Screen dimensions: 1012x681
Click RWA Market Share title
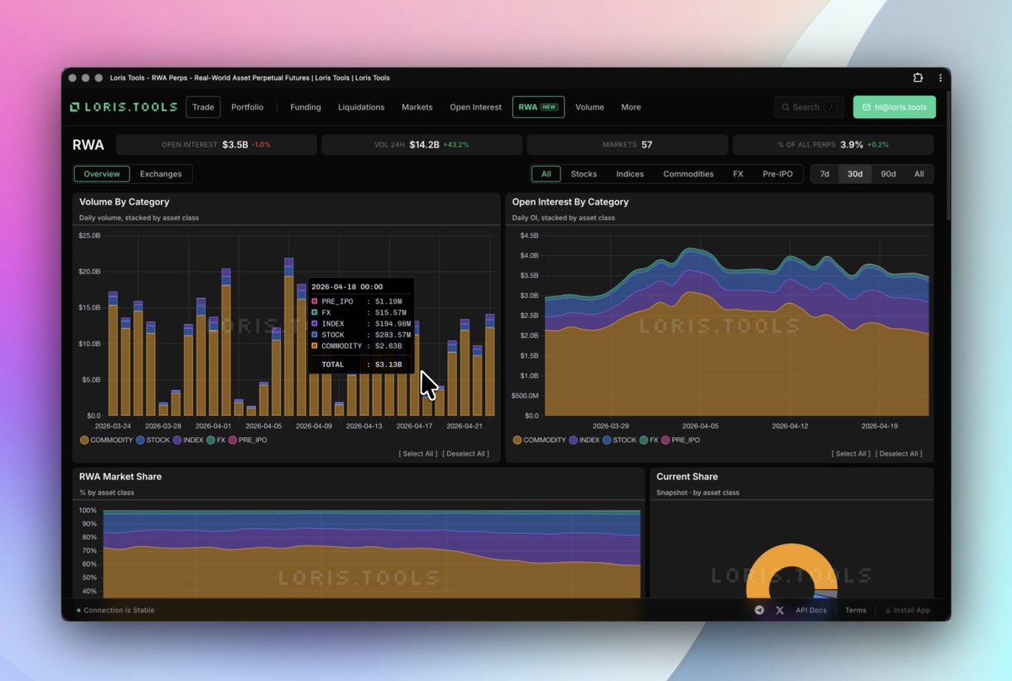pos(121,477)
